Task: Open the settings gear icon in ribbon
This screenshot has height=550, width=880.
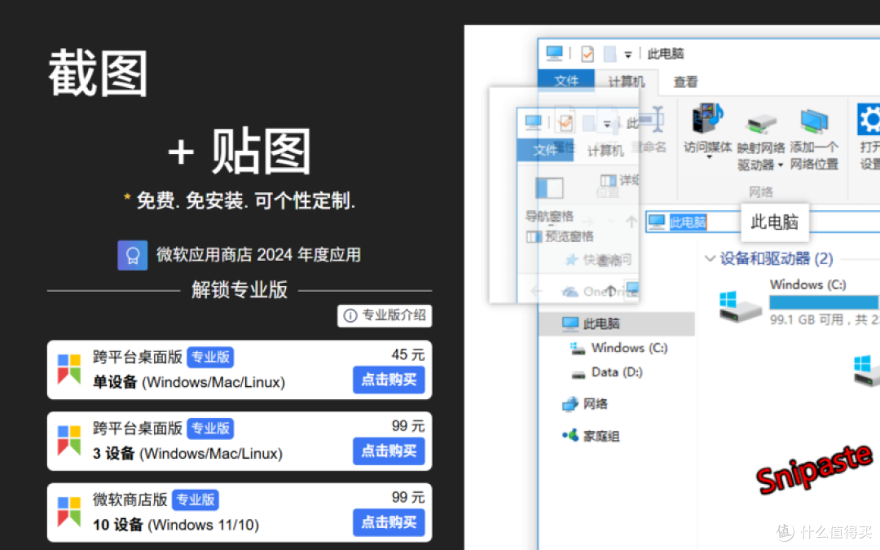Action: point(869,119)
